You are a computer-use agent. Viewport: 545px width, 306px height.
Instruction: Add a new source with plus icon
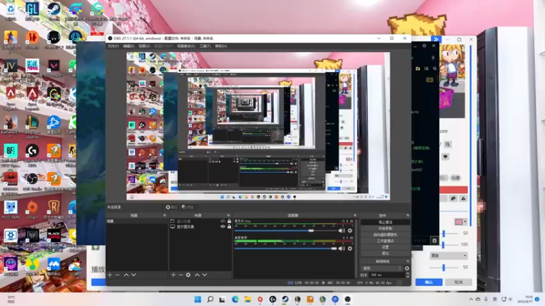point(173,275)
